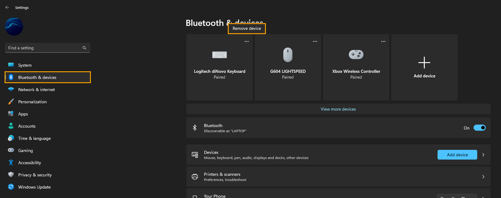The height and width of the screenshot is (198, 501).
Task: Click the Time & language clock icon
Action: (x=11, y=138)
